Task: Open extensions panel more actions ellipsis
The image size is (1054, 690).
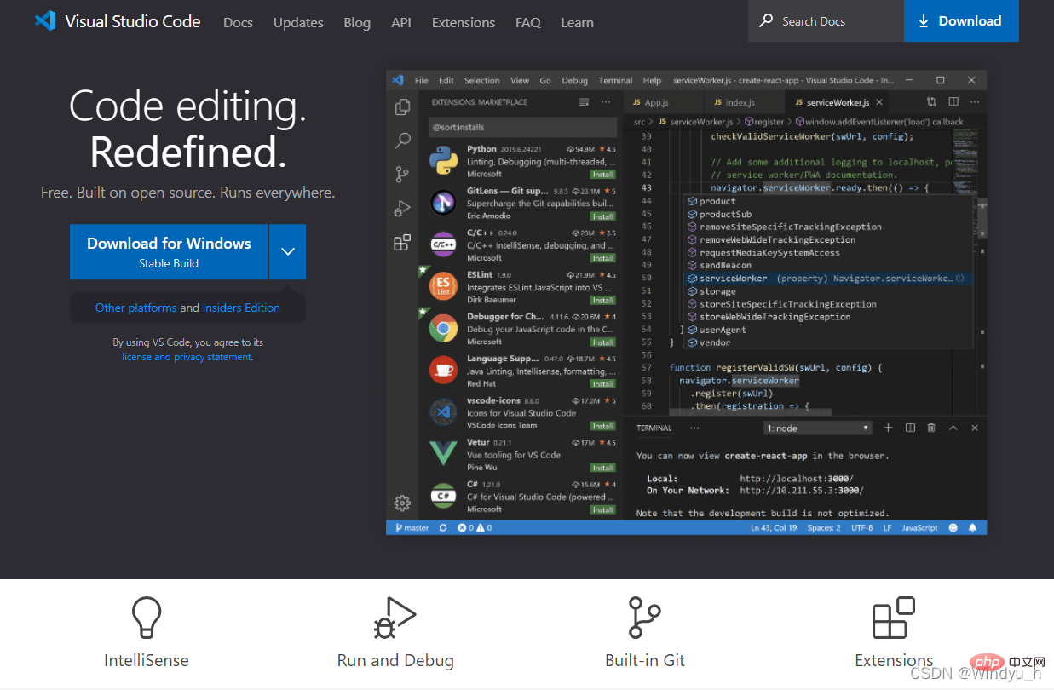Action: (x=606, y=102)
